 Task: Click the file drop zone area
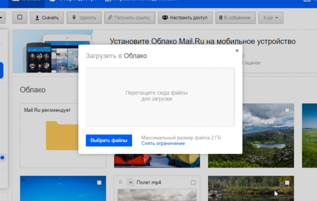pyautogui.click(x=160, y=97)
